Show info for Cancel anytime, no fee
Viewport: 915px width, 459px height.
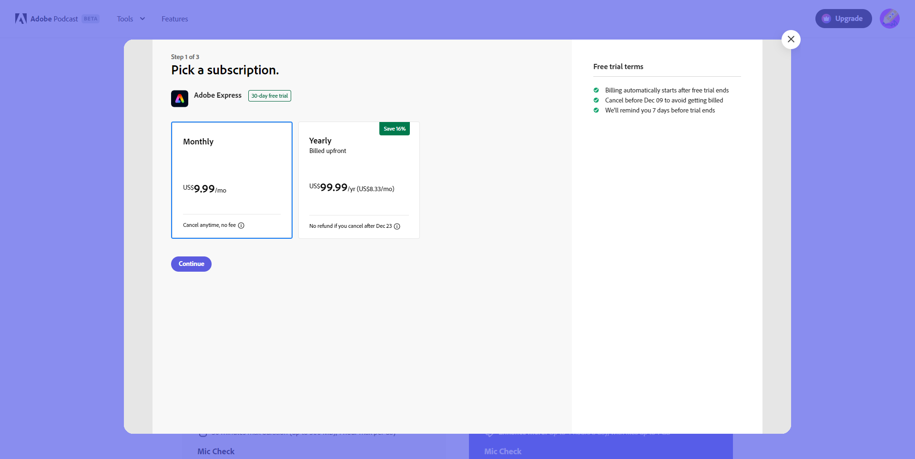(x=241, y=225)
